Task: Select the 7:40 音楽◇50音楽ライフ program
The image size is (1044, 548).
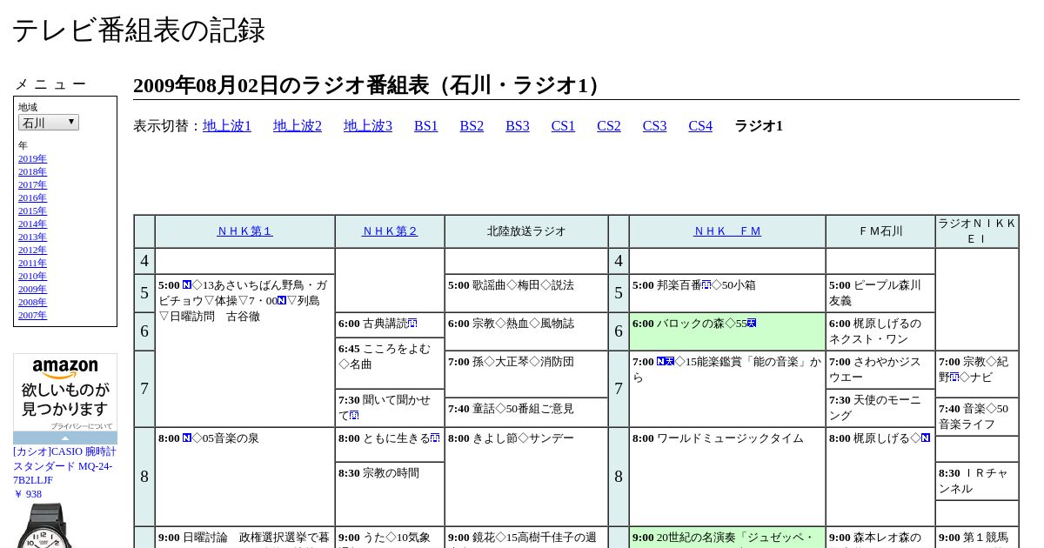Action: [x=977, y=417]
